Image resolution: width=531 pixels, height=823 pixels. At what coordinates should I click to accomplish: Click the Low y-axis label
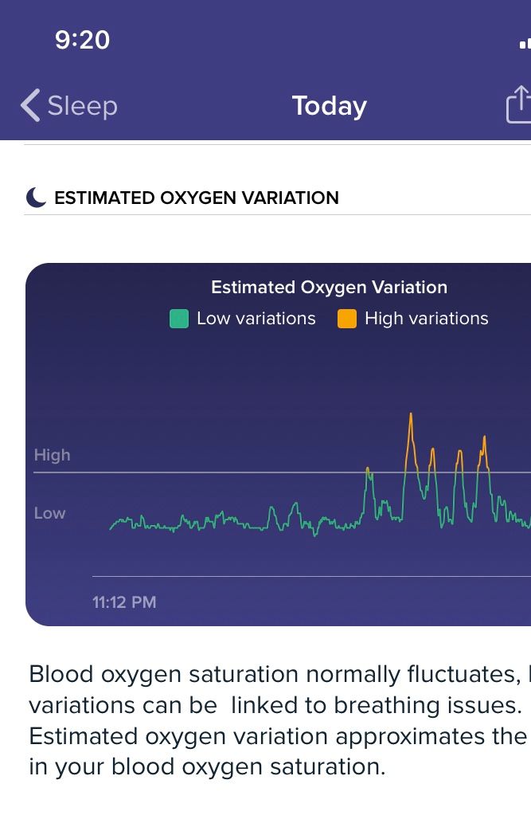(x=49, y=513)
